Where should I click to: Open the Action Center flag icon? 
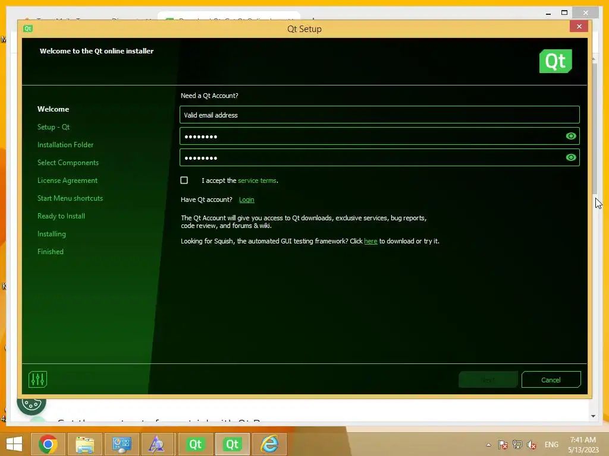pyautogui.click(x=503, y=444)
